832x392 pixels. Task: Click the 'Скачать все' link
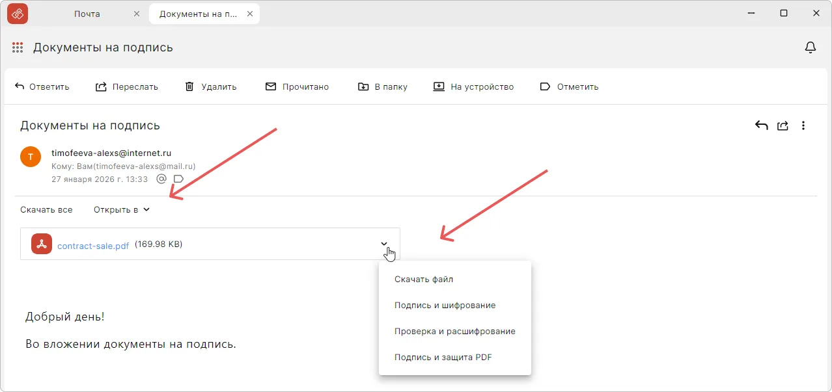point(46,209)
